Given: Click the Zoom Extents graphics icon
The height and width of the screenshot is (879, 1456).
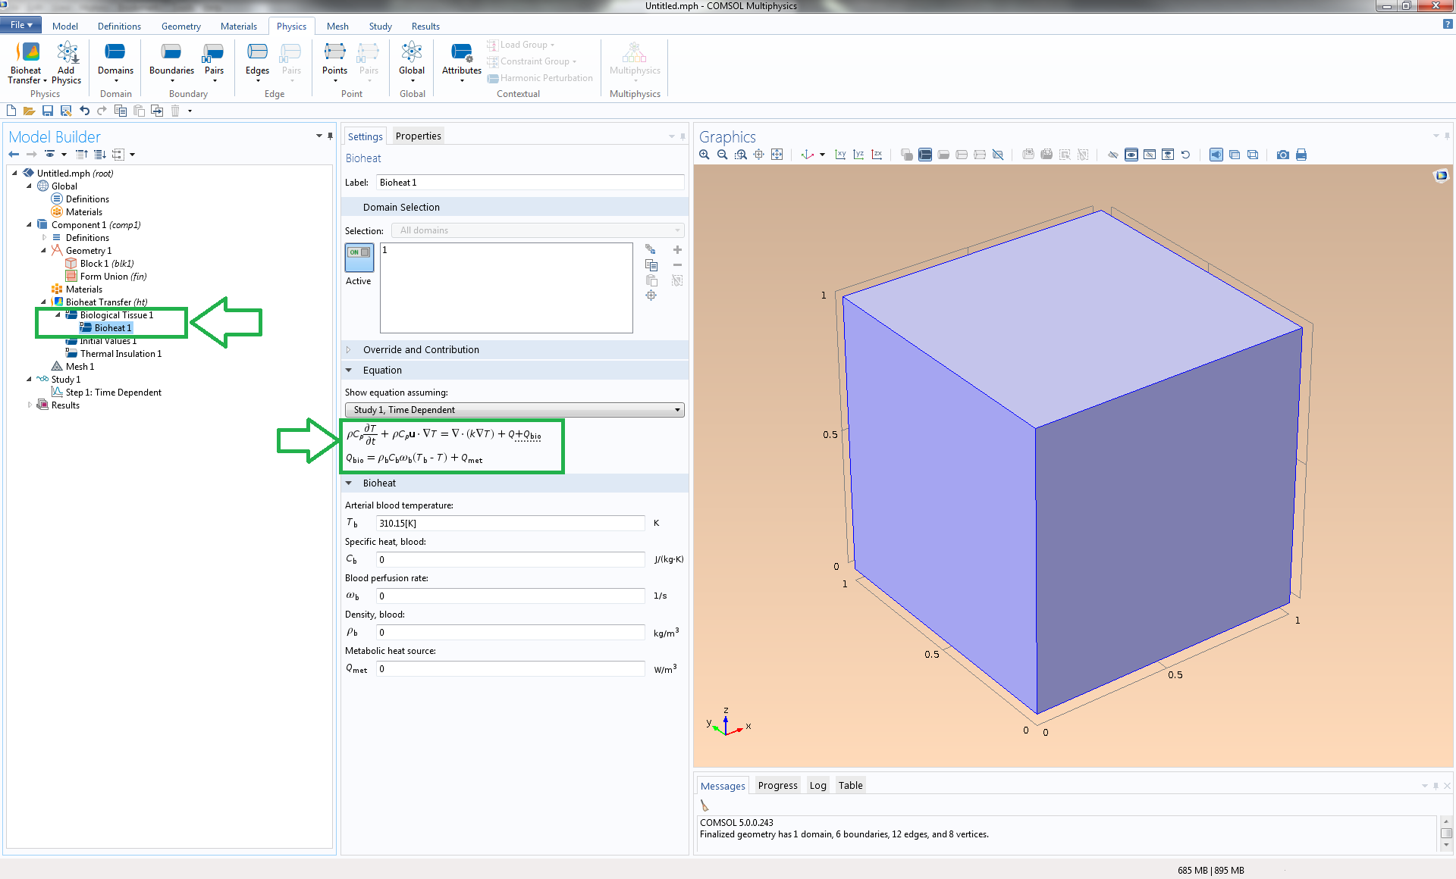Looking at the screenshot, I should [777, 155].
